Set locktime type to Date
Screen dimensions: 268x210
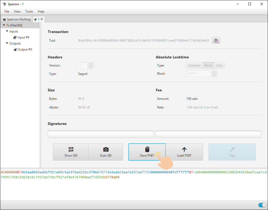click(x=219, y=65)
